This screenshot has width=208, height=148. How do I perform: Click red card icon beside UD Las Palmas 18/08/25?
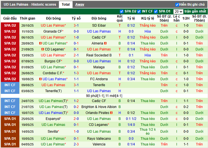(40, 79)
